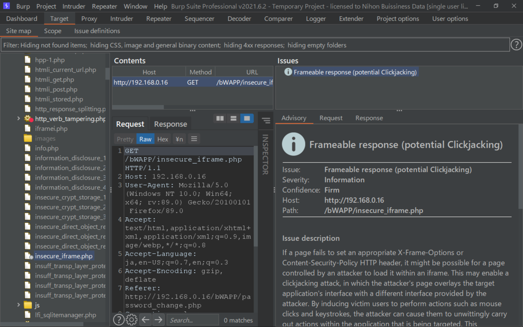Open the search help icon below request
Viewport: 523px width, 327px height.
(x=119, y=320)
